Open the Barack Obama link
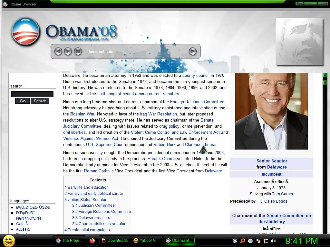Image resolution: width=330 pixels, height=247 pixels. [161, 159]
